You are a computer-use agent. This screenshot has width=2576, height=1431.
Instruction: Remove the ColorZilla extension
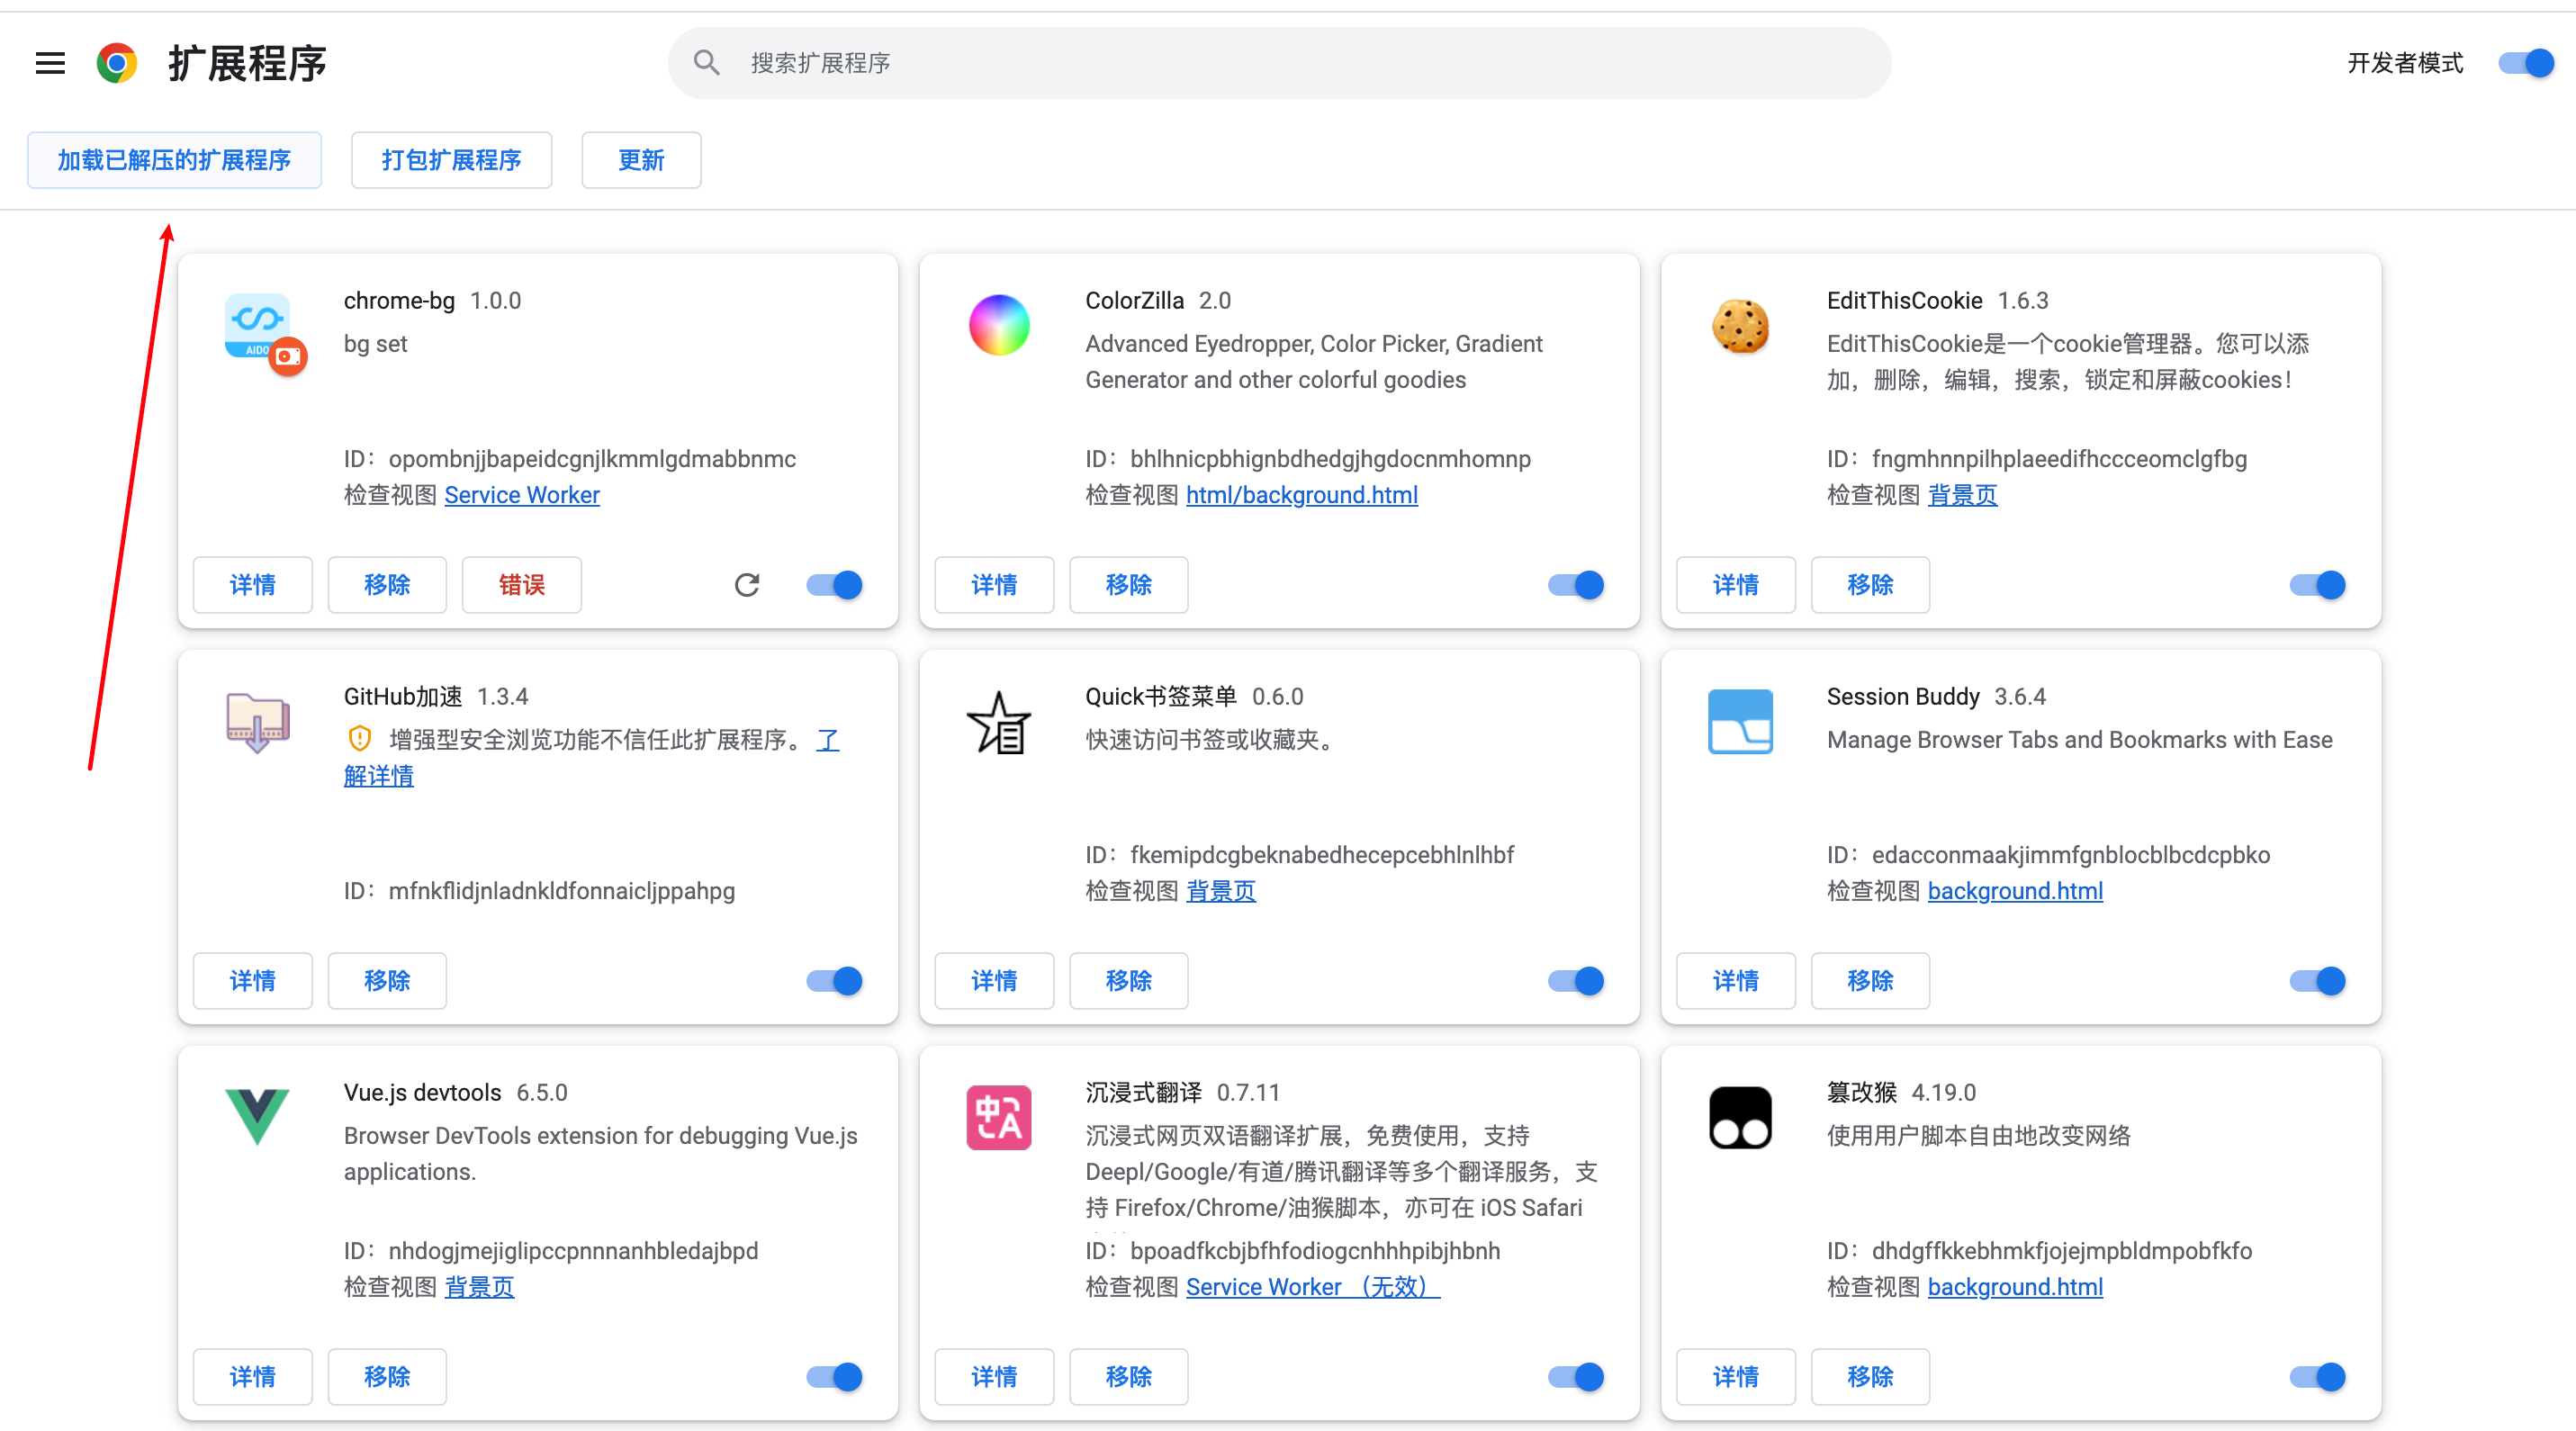[x=1129, y=585]
